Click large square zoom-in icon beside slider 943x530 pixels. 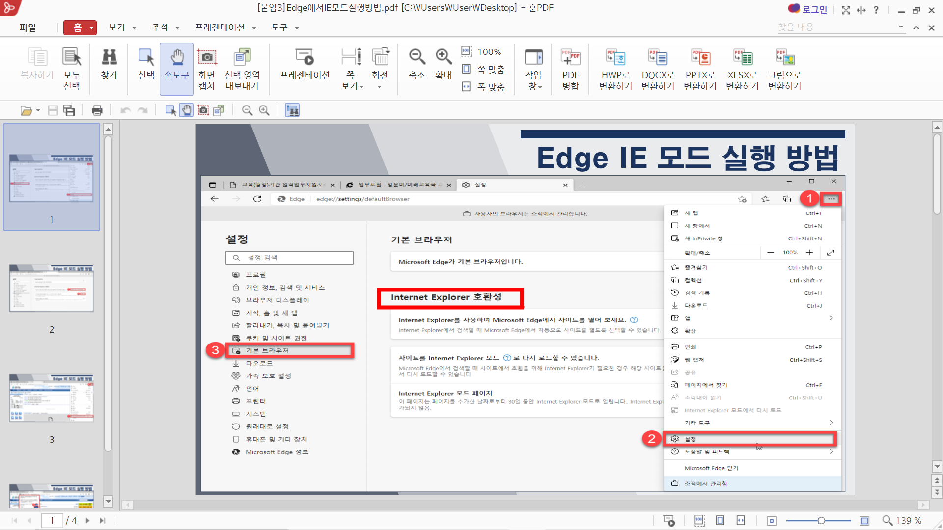[865, 521]
